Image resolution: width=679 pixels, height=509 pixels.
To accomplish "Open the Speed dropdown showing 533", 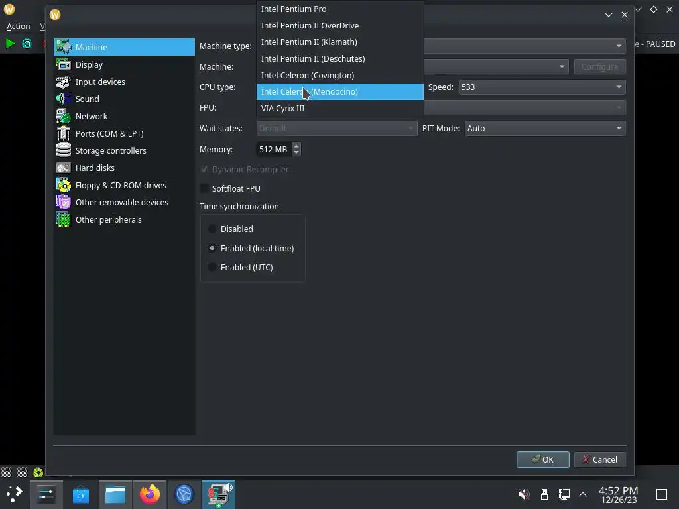I will tap(542, 87).
